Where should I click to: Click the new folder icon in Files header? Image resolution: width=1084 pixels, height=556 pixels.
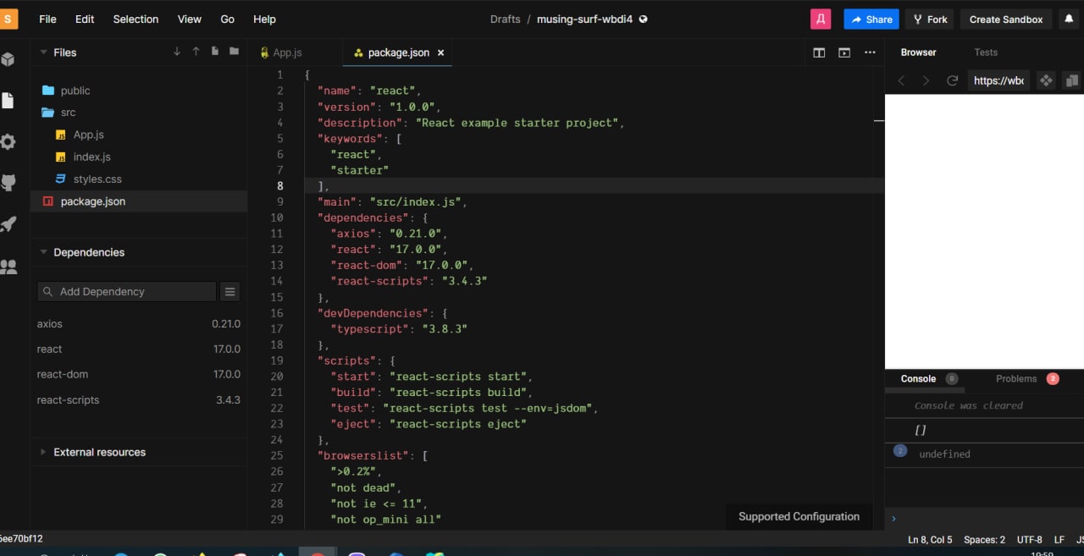click(x=234, y=52)
